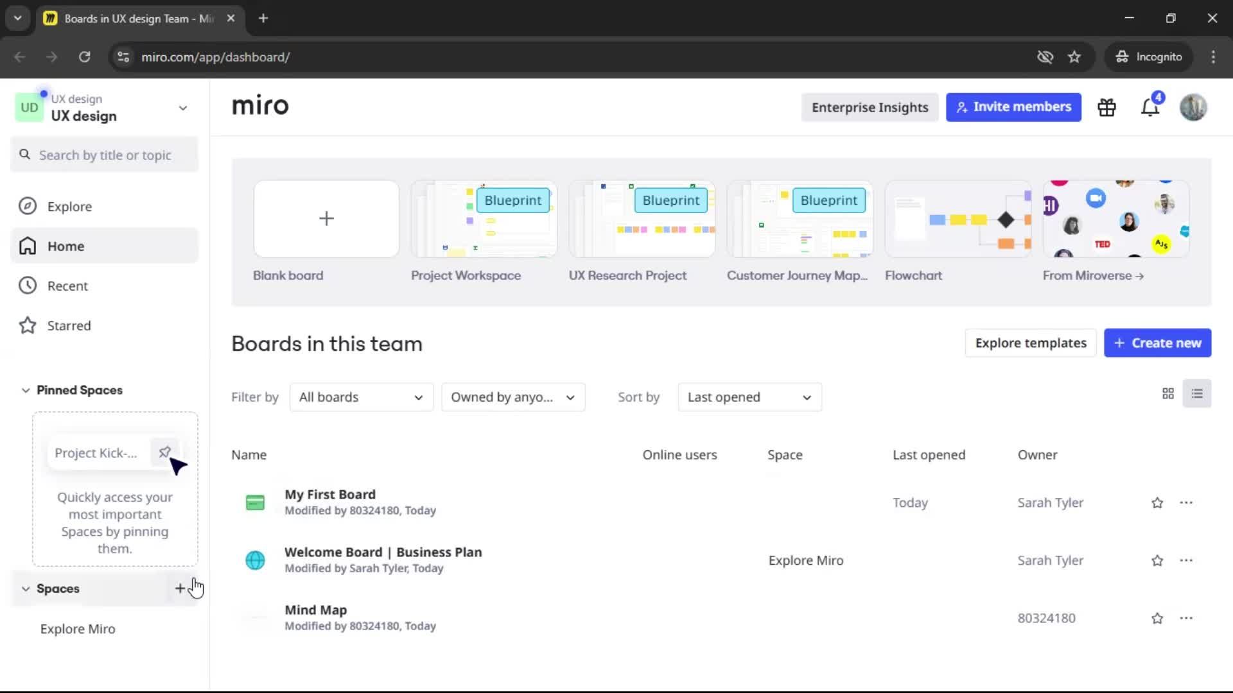Open Starred boards in sidebar
The image size is (1233, 693).
[105, 325]
